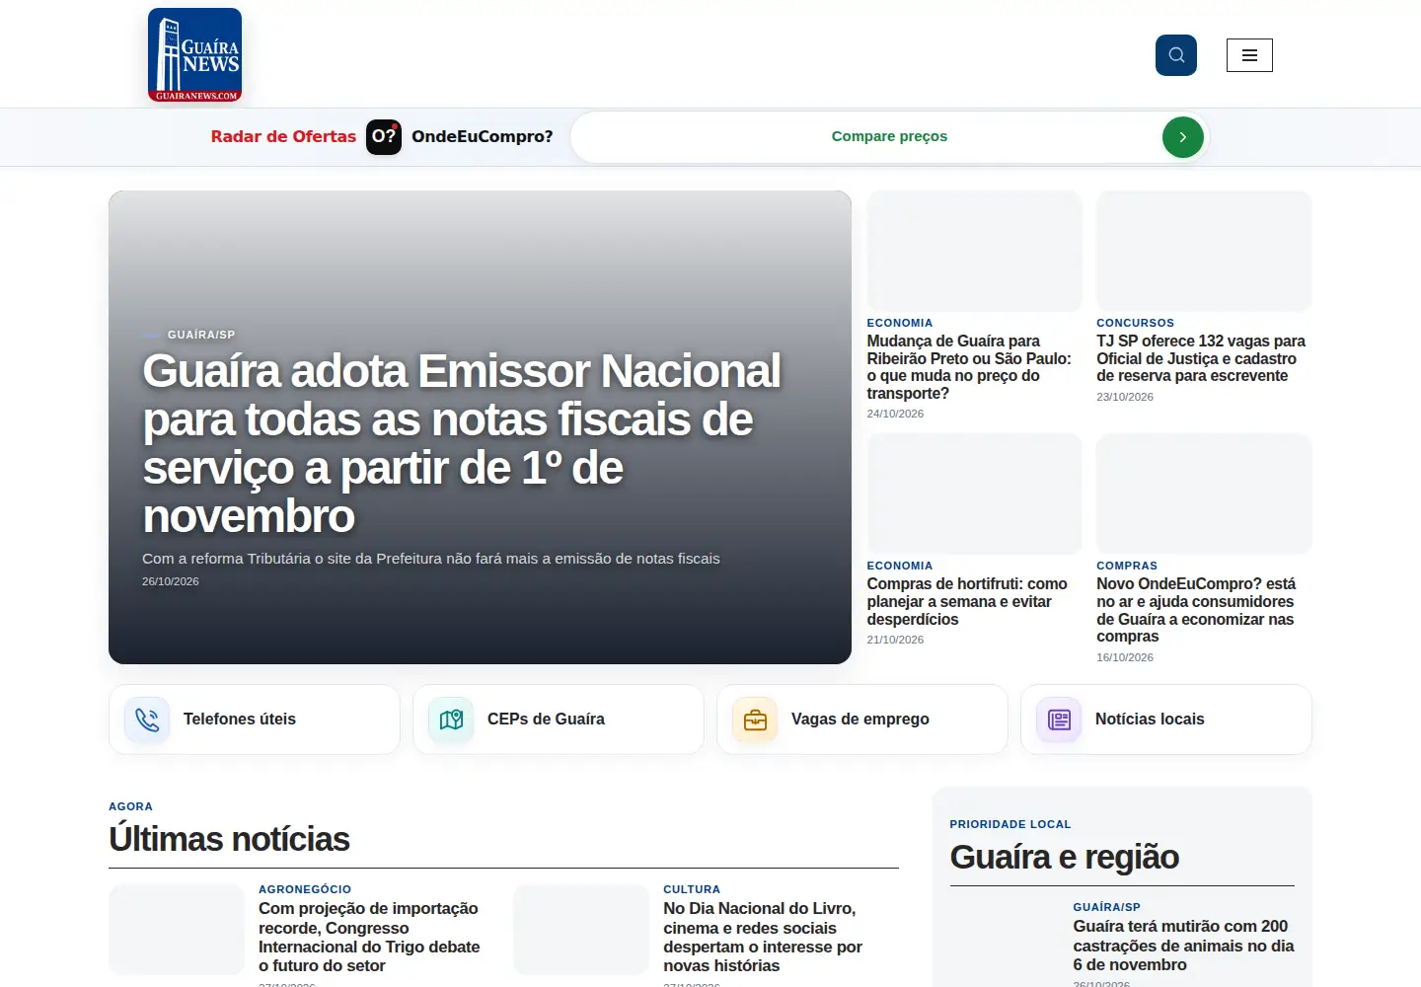This screenshot has height=987, width=1421.
Task: Click the Vagas de emprego label
Action: coord(860,720)
